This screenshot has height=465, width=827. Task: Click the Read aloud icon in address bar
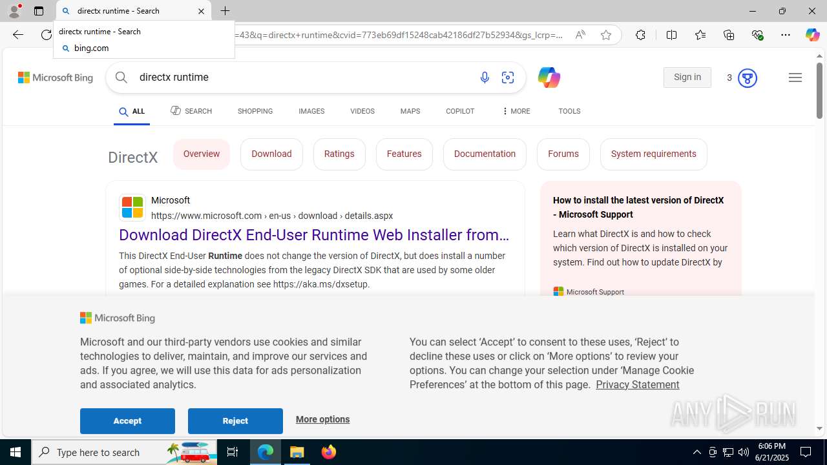[580, 35]
